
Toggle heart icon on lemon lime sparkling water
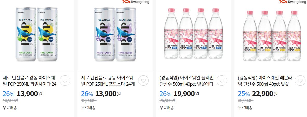coord(300,81)
